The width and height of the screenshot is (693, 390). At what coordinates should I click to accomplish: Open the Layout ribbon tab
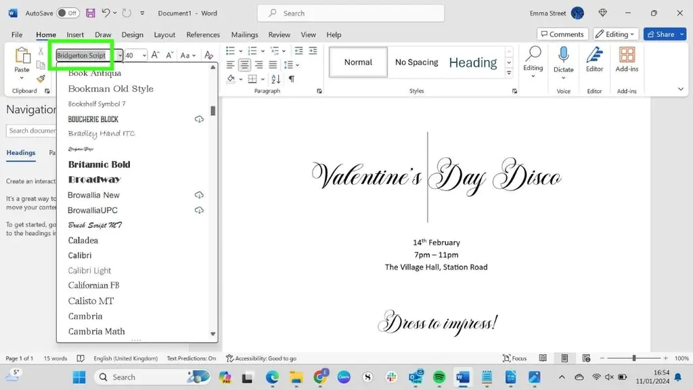164,35
